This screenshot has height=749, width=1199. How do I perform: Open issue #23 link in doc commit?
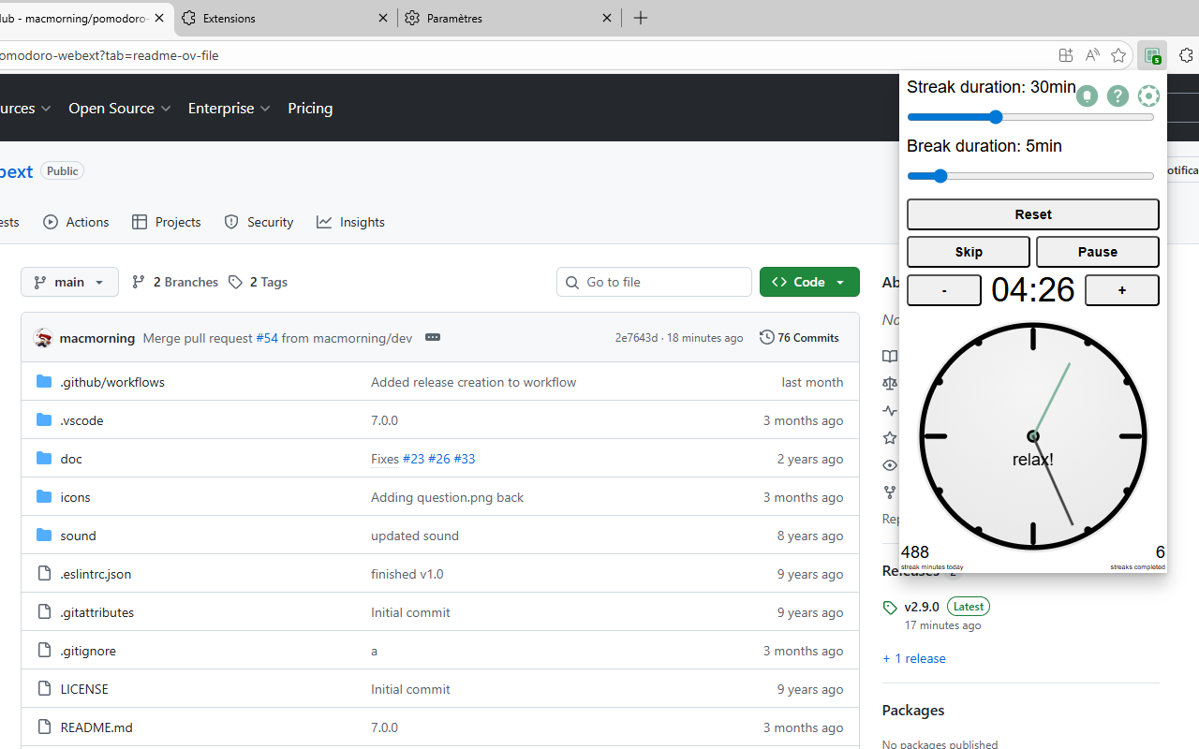(413, 459)
